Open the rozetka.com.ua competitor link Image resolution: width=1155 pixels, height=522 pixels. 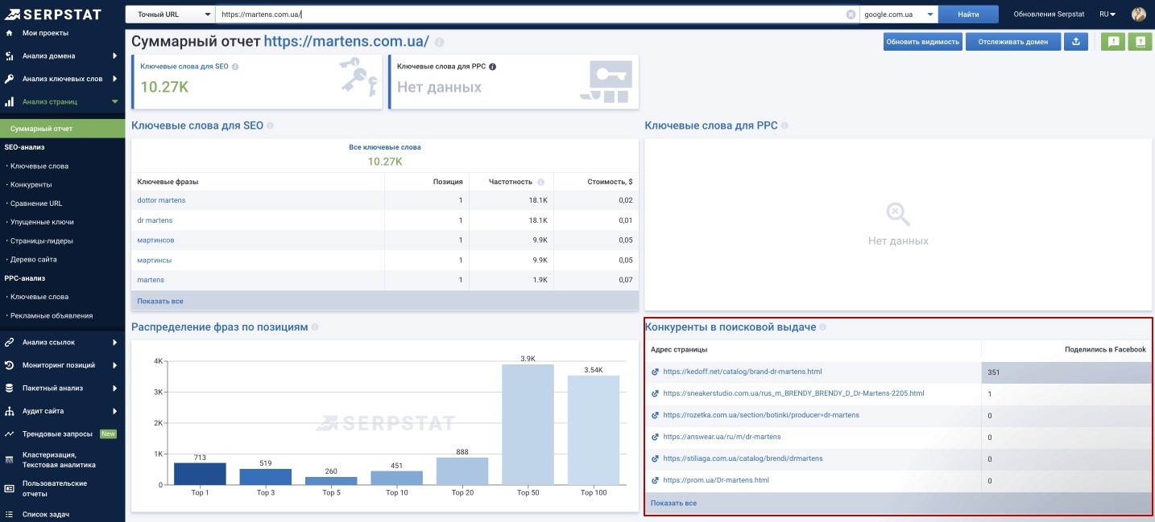(x=761, y=415)
